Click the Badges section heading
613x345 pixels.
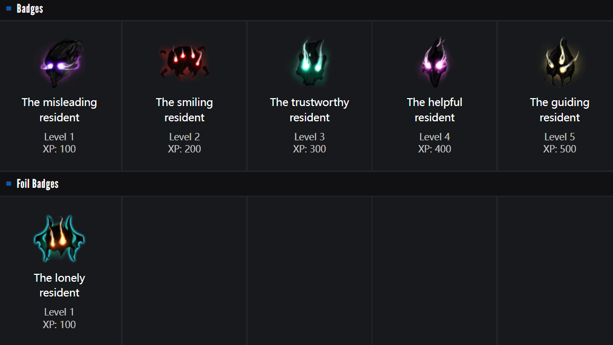pos(30,9)
